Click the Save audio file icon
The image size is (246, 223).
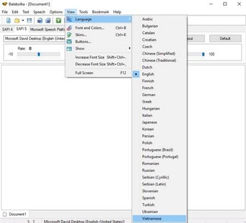40,20
